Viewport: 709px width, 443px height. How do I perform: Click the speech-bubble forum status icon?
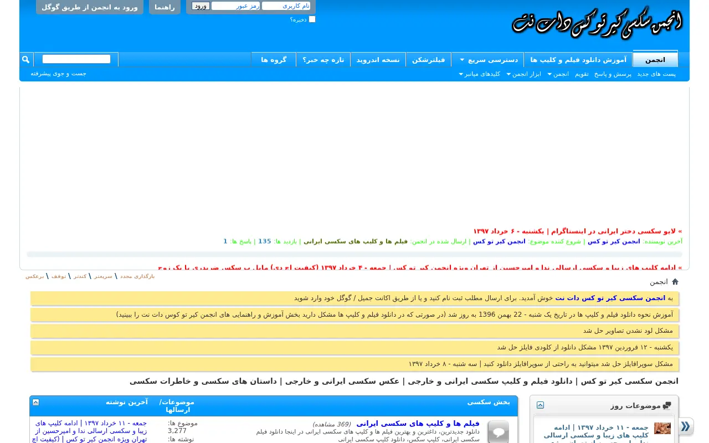tap(498, 432)
